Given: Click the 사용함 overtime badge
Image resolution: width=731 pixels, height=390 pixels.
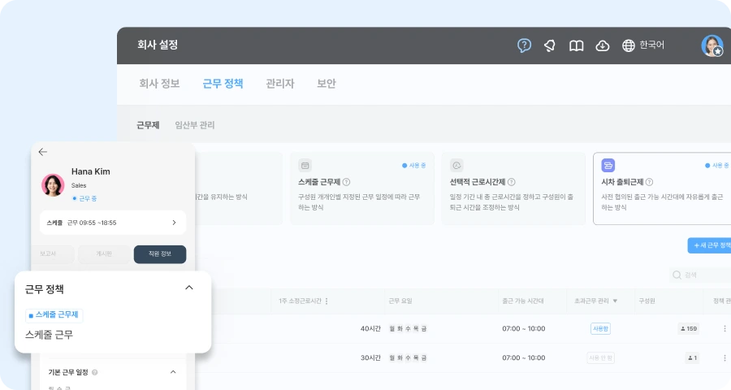Looking at the screenshot, I should click(x=600, y=328).
